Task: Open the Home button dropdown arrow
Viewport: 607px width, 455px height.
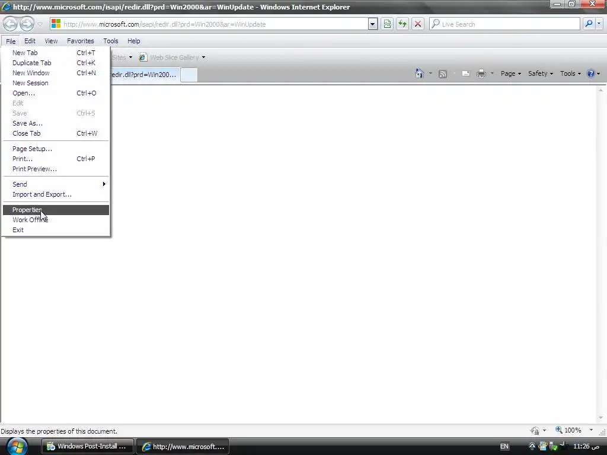Action: pos(430,73)
